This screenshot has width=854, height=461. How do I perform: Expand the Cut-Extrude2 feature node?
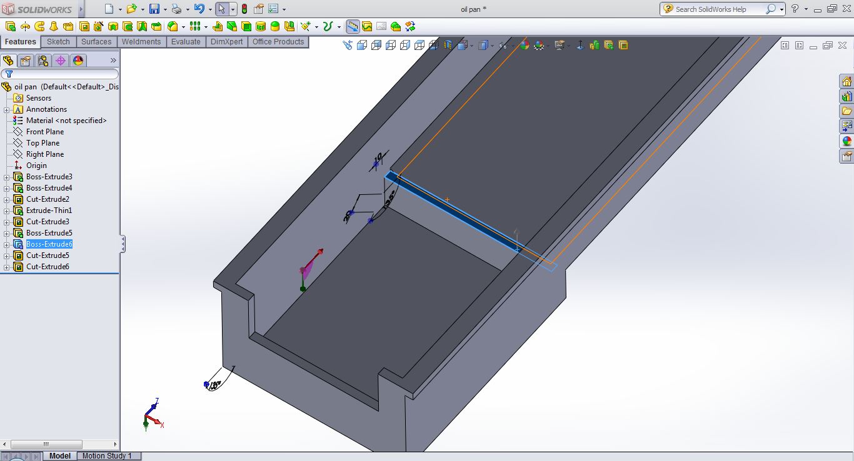[x=6, y=199]
